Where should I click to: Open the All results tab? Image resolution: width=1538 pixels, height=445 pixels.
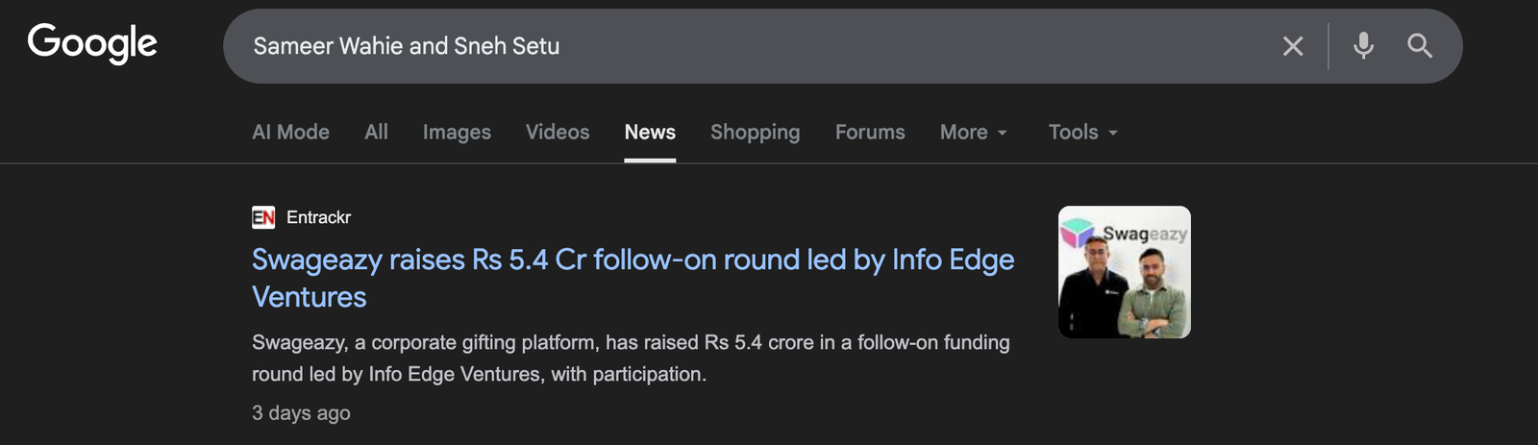point(376,133)
